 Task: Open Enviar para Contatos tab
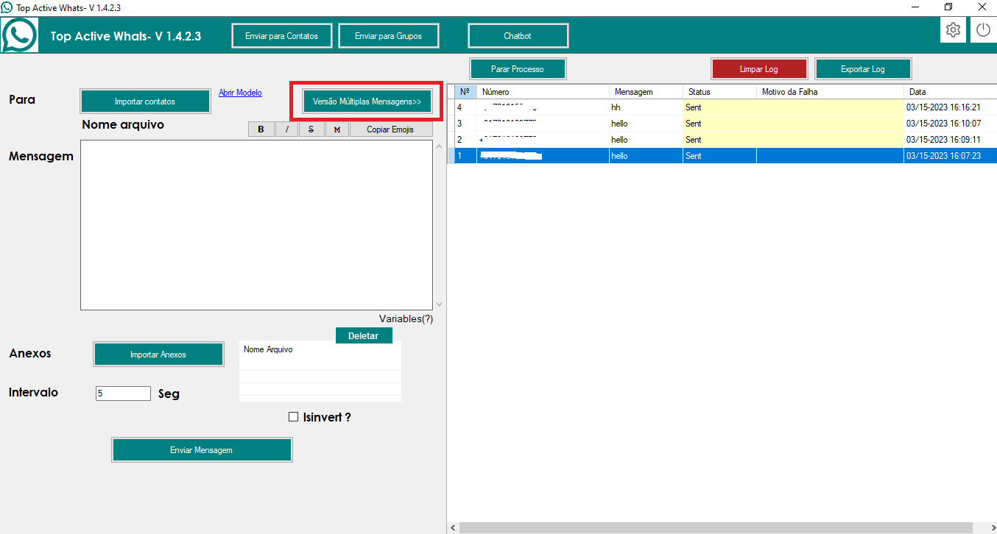click(x=282, y=36)
